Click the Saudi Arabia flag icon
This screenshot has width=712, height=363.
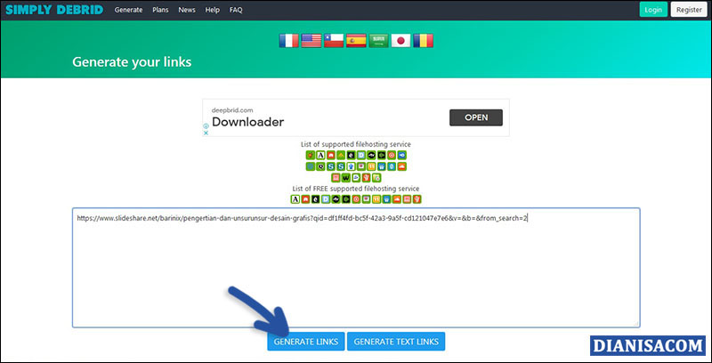click(378, 40)
